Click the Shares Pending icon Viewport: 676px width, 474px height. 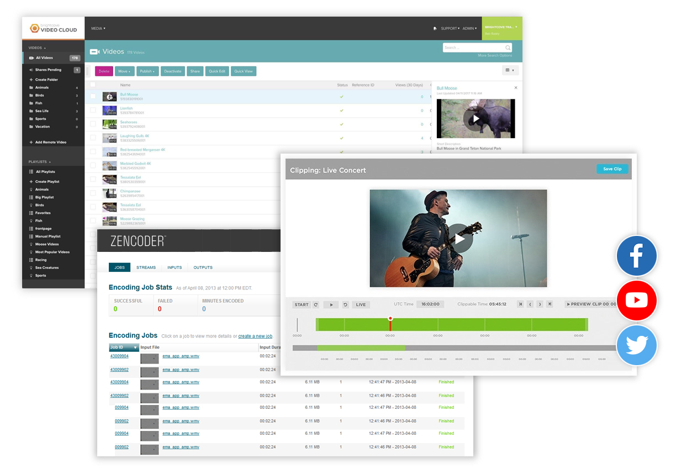click(x=31, y=70)
